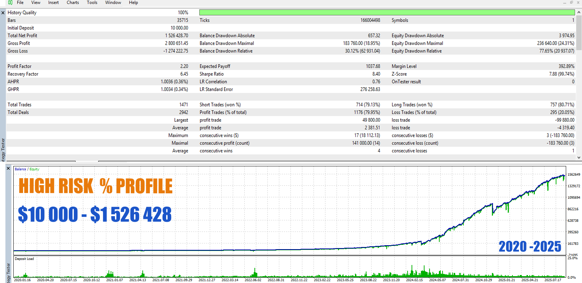Viewport: 582px width, 283px height.
Task: Click the scroll up arrow of report
Action: pos(579,12)
